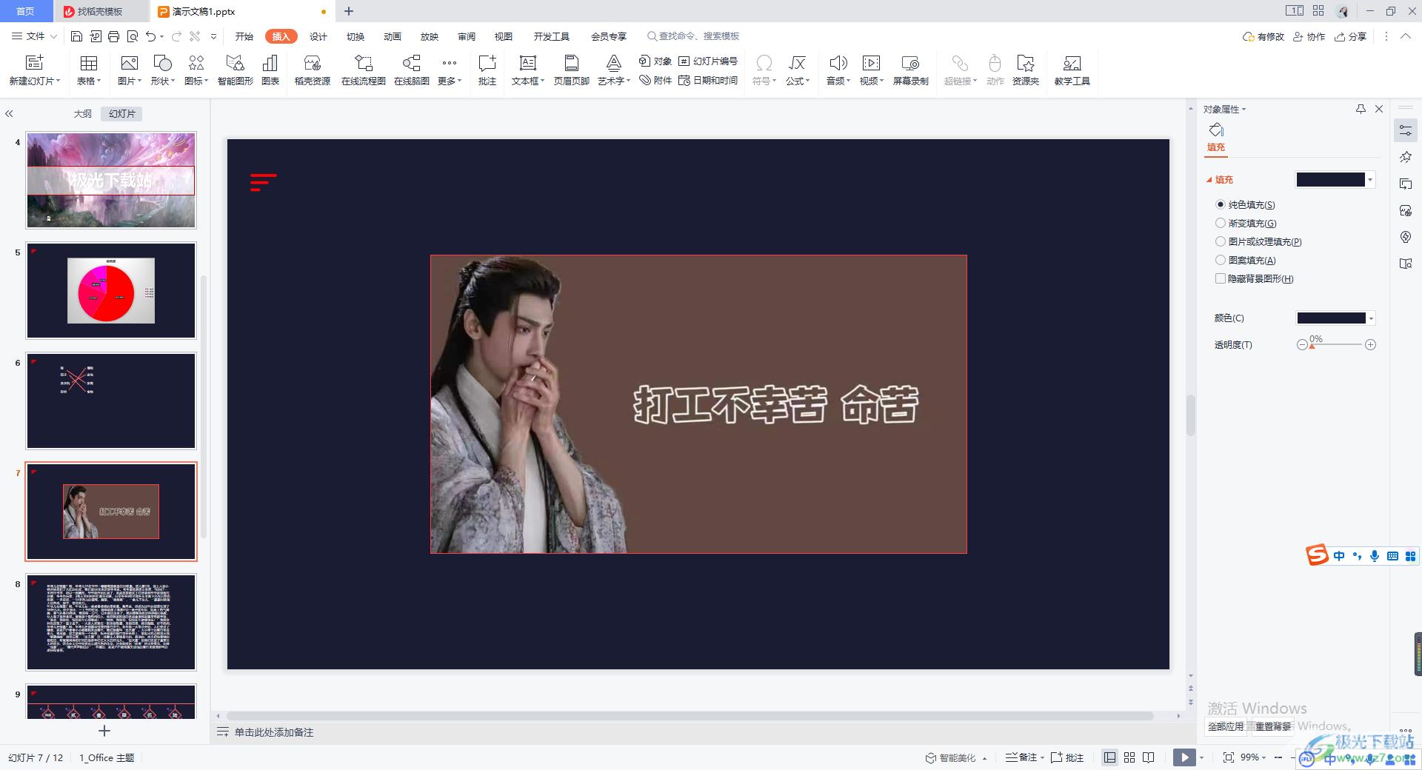The image size is (1422, 770).
Task: Open the Start ribbon tab
Action: tap(244, 36)
